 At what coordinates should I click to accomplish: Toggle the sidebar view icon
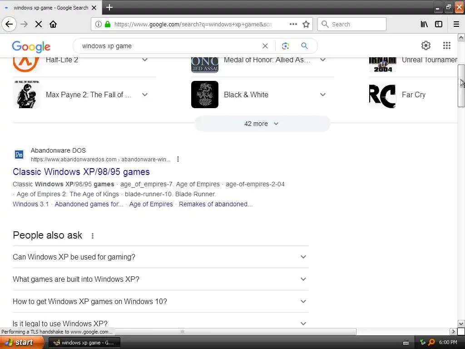[439, 24]
